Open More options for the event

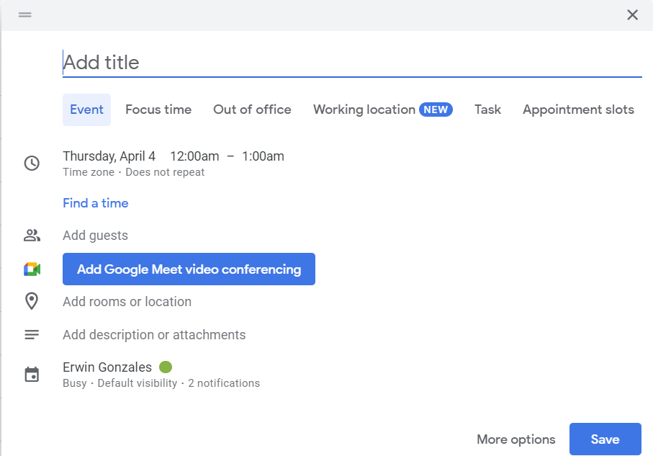pyautogui.click(x=516, y=439)
